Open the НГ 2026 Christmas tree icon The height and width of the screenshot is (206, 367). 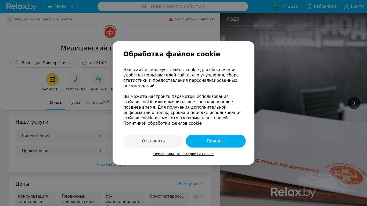tap(276, 6)
